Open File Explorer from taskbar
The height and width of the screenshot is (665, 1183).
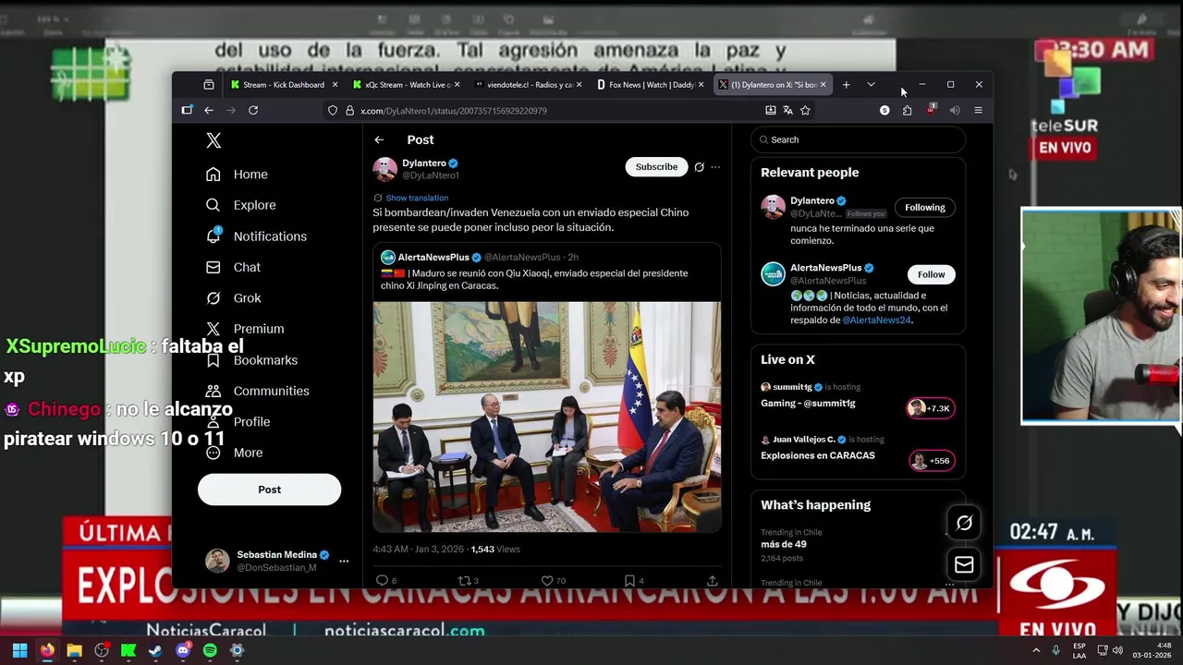click(74, 650)
